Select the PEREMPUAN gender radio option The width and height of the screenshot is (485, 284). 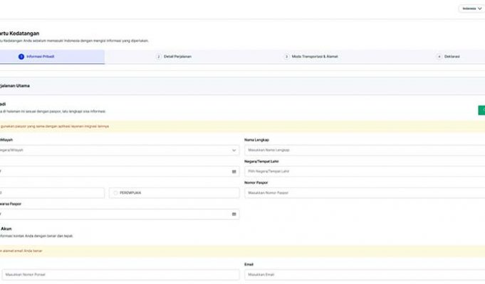[x=116, y=193]
